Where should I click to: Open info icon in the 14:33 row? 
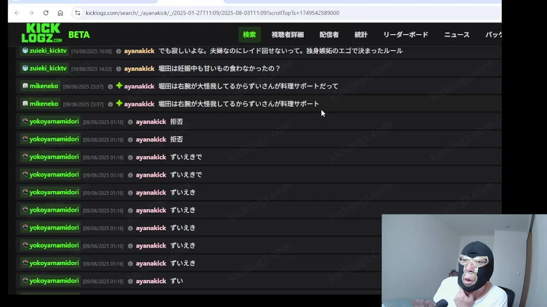pos(118,69)
